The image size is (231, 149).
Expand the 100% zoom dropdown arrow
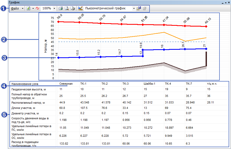click(54, 8)
